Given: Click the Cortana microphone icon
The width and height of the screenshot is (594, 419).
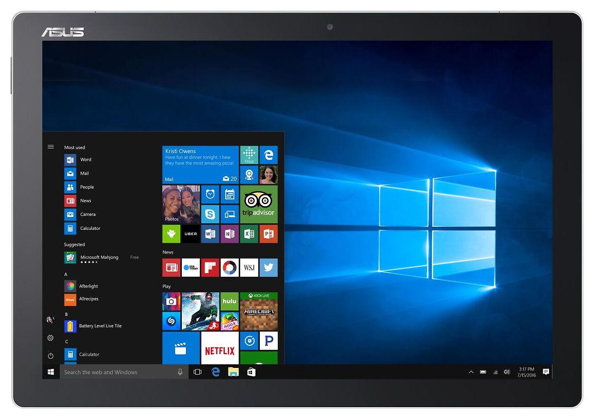Looking at the screenshot, I should tap(180, 372).
